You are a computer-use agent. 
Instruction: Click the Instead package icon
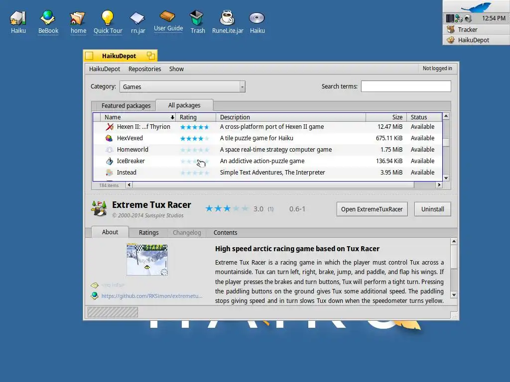tap(109, 173)
